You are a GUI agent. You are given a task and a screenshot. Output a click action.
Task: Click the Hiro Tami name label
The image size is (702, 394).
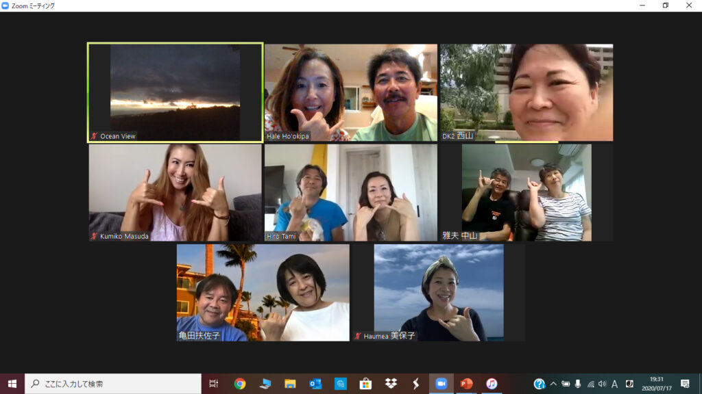pos(281,236)
